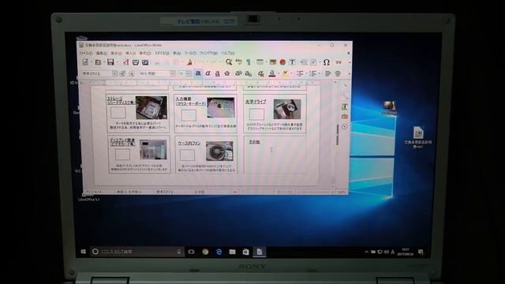Image resolution: width=505 pixels, height=284 pixels.
Task: Click the Insert Image icon
Action: [x=273, y=62]
